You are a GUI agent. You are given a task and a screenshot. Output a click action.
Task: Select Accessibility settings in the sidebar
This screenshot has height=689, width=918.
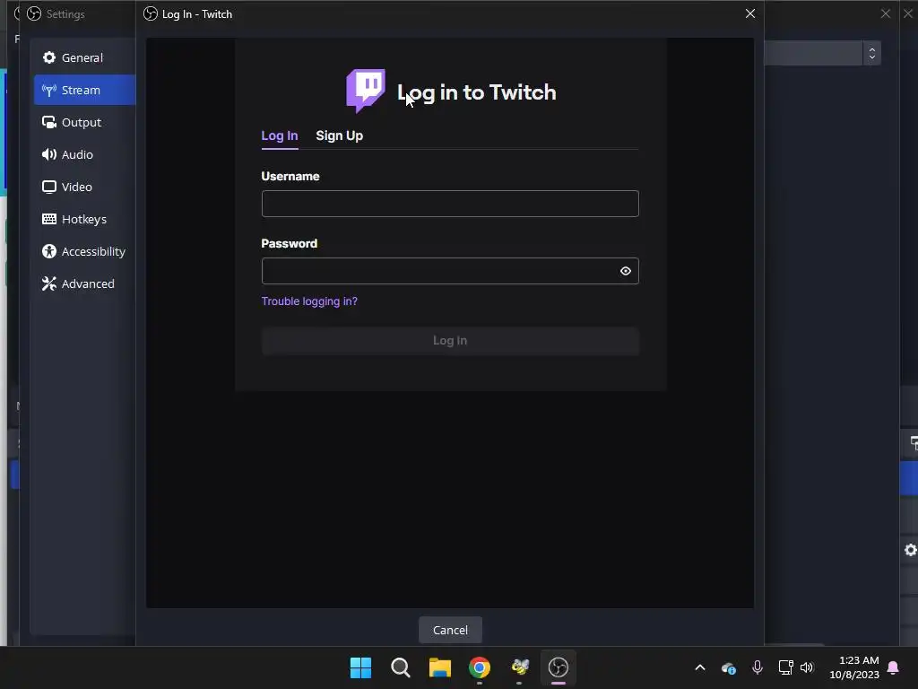[x=84, y=251]
